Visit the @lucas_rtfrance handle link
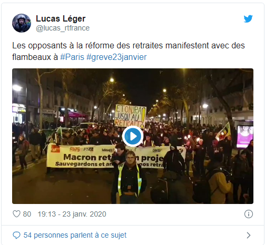The image size is (265, 245). pyautogui.click(x=63, y=28)
